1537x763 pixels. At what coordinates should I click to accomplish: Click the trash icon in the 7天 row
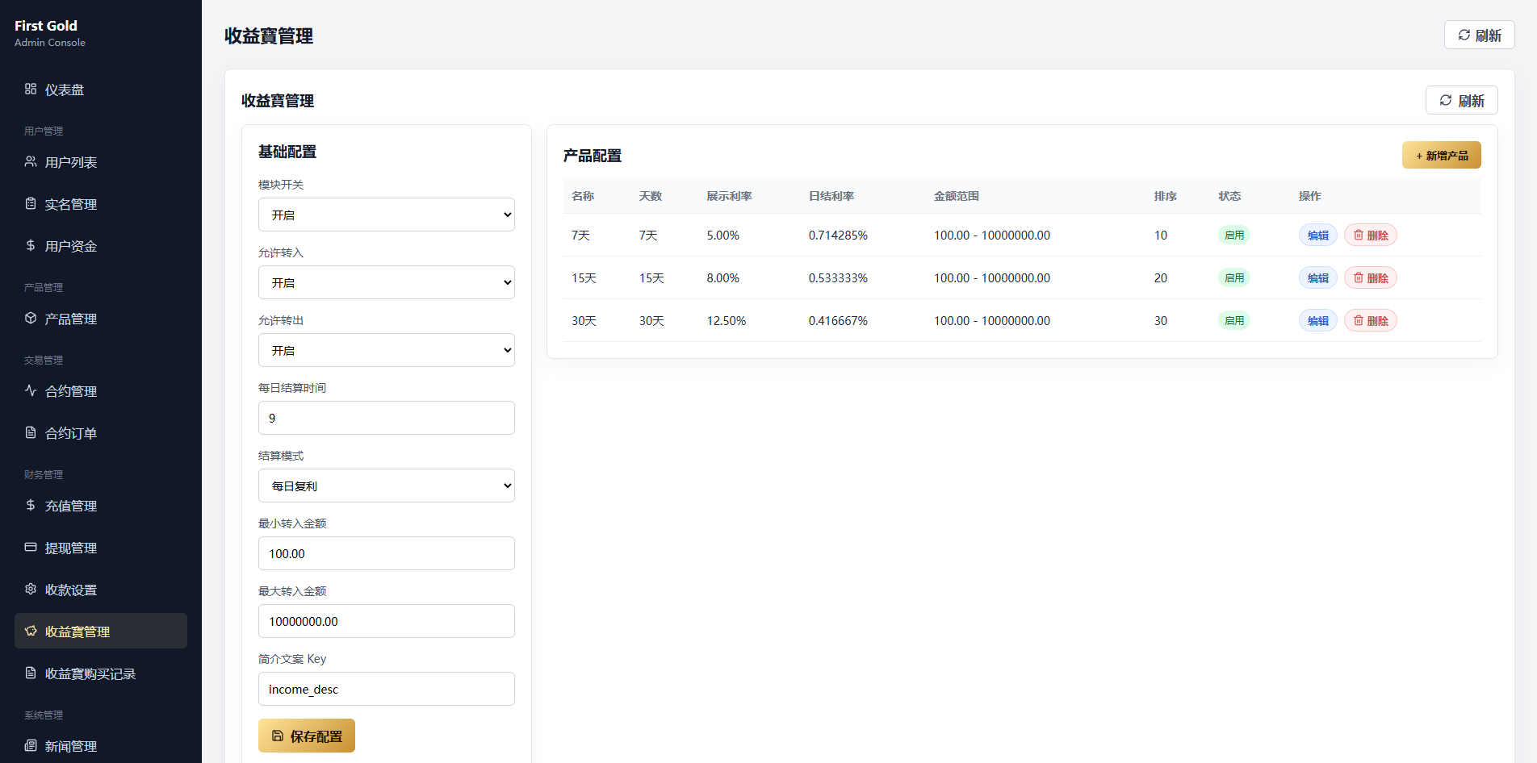tap(1359, 235)
